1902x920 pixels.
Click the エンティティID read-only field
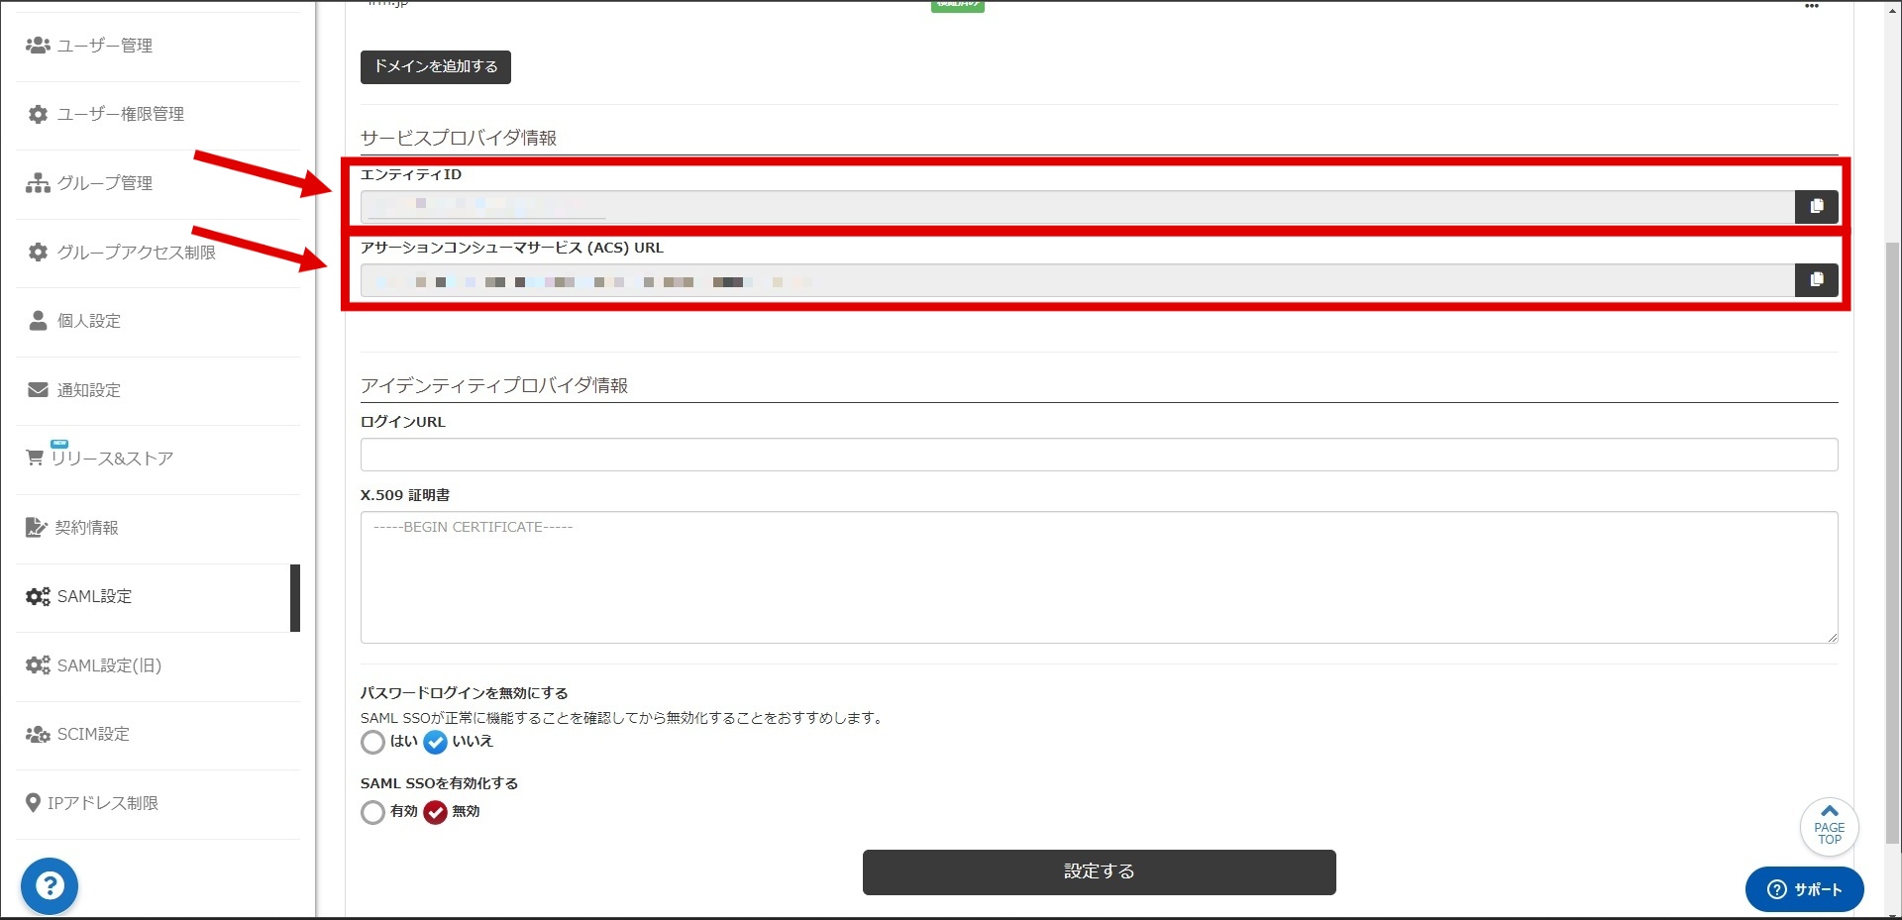(1078, 207)
